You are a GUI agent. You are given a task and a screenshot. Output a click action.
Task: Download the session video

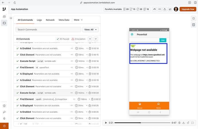click(184, 123)
